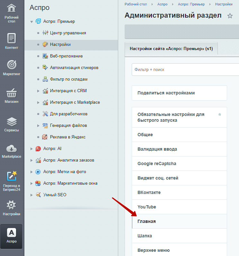This screenshot has height=256, width=239.
Task: Select the Шапка settings section
Action: point(179,236)
